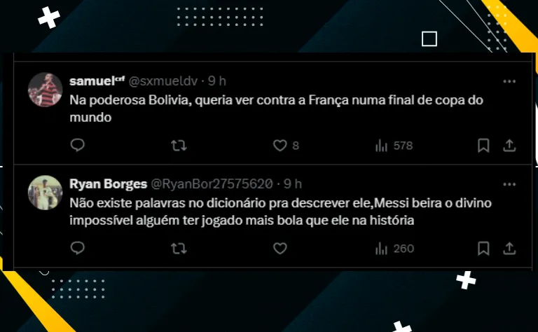The width and height of the screenshot is (538, 332).
Task: Reply to Ryan Borges' tweet
Action: tap(78, 248)
